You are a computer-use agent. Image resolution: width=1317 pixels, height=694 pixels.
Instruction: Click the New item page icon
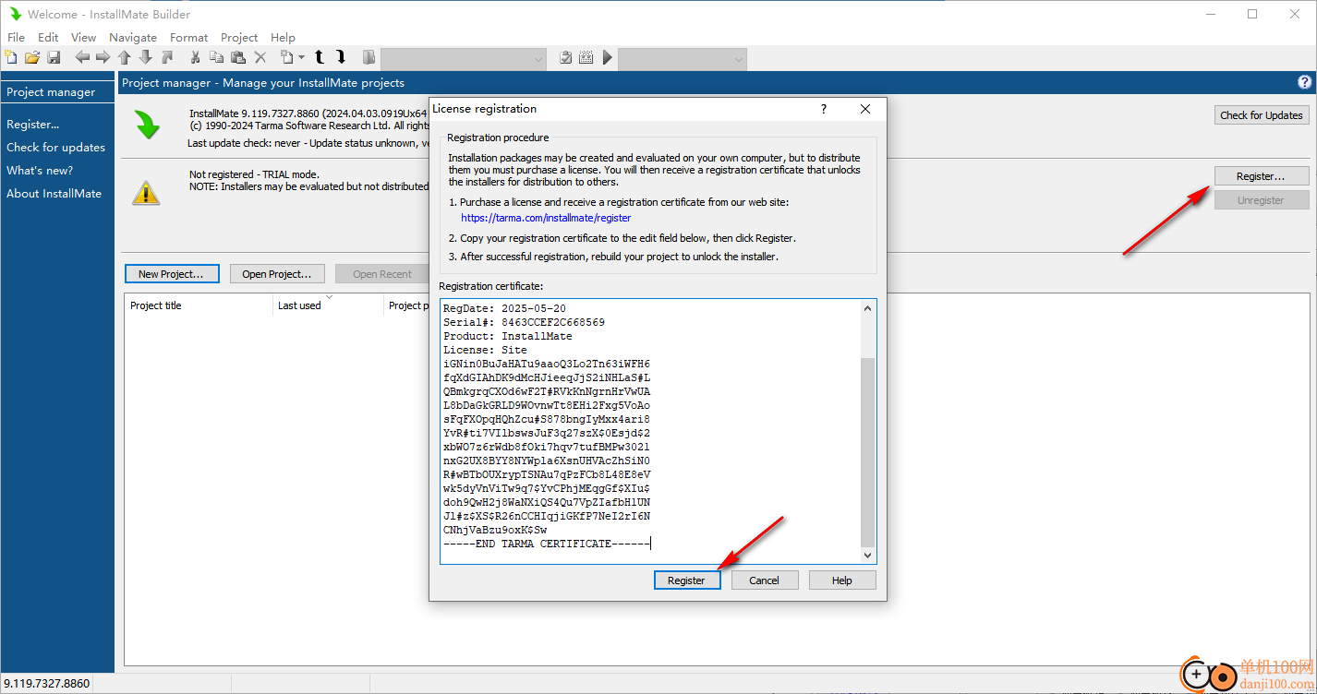tap(287, 57)
